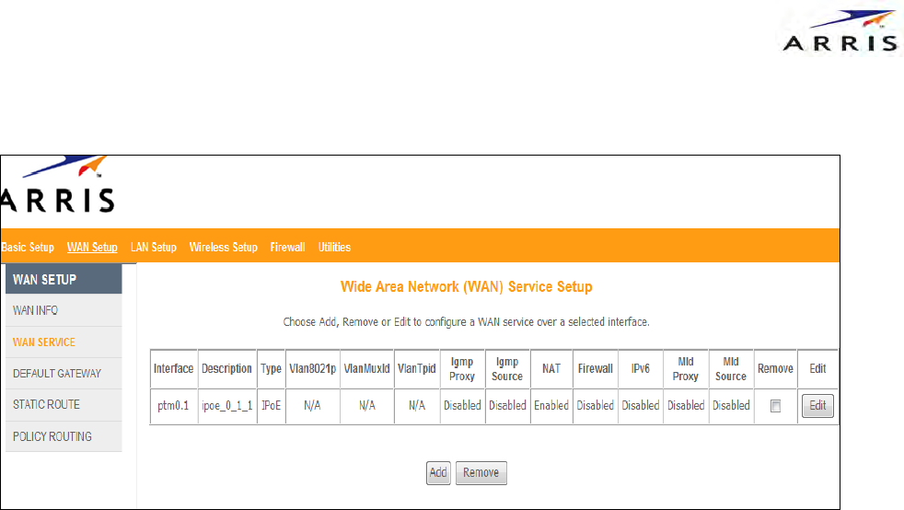Image resolution: width=904 pixels, height=510 pixels.
Task: Click the Mld Source column header
Action: click(731, 369)
